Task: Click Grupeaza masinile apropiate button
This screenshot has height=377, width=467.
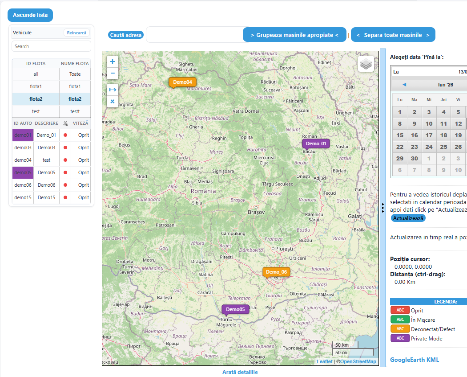Action: tap(294, 35)
